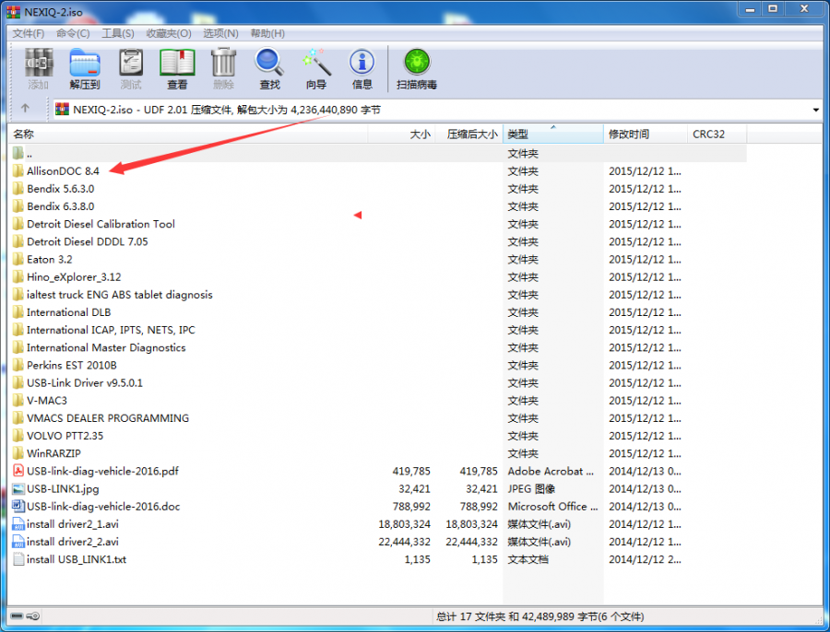This screenshot has width=830, height=632.
Task: Click the 信息 (Info) toolbar icon
Action: 361,66
